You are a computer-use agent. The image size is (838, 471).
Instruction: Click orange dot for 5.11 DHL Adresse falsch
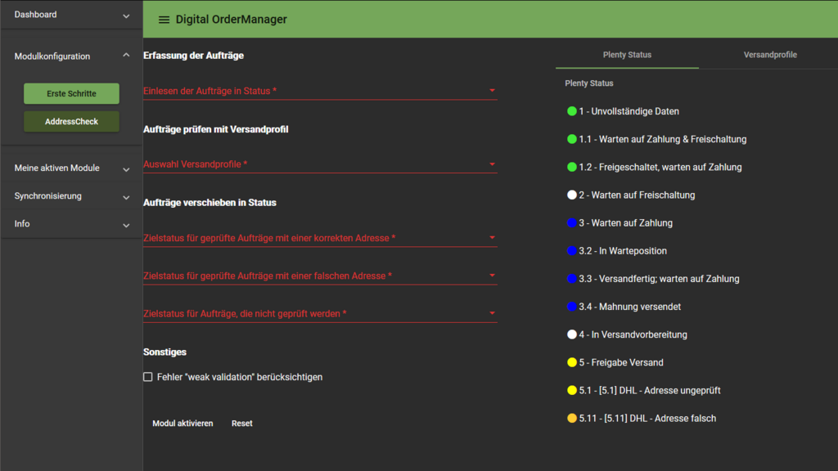tap(572, 419)
